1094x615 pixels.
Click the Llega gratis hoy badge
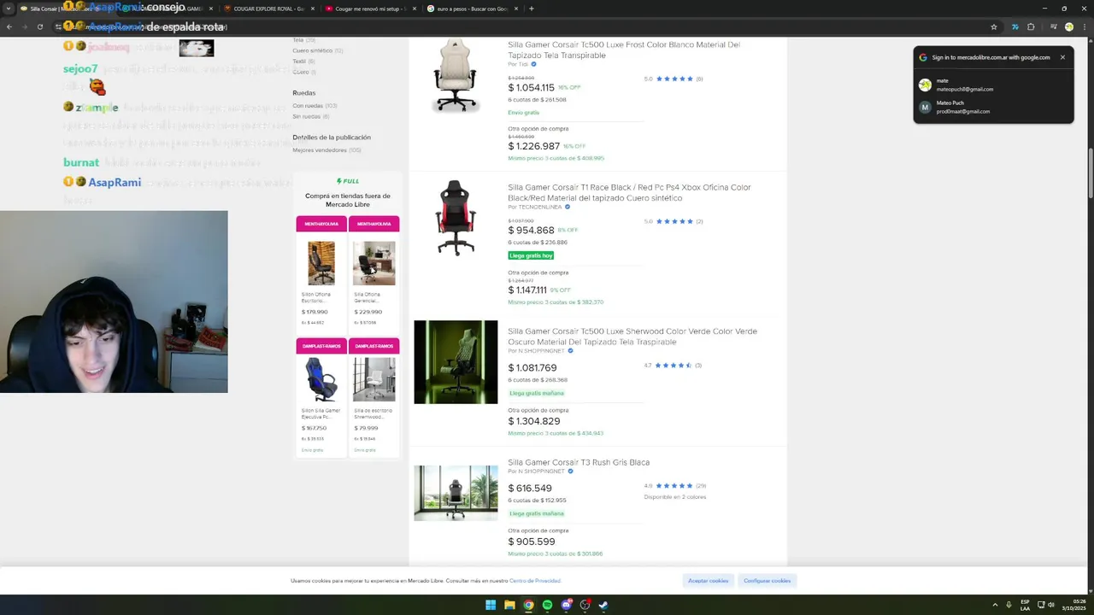coord(531,255)
